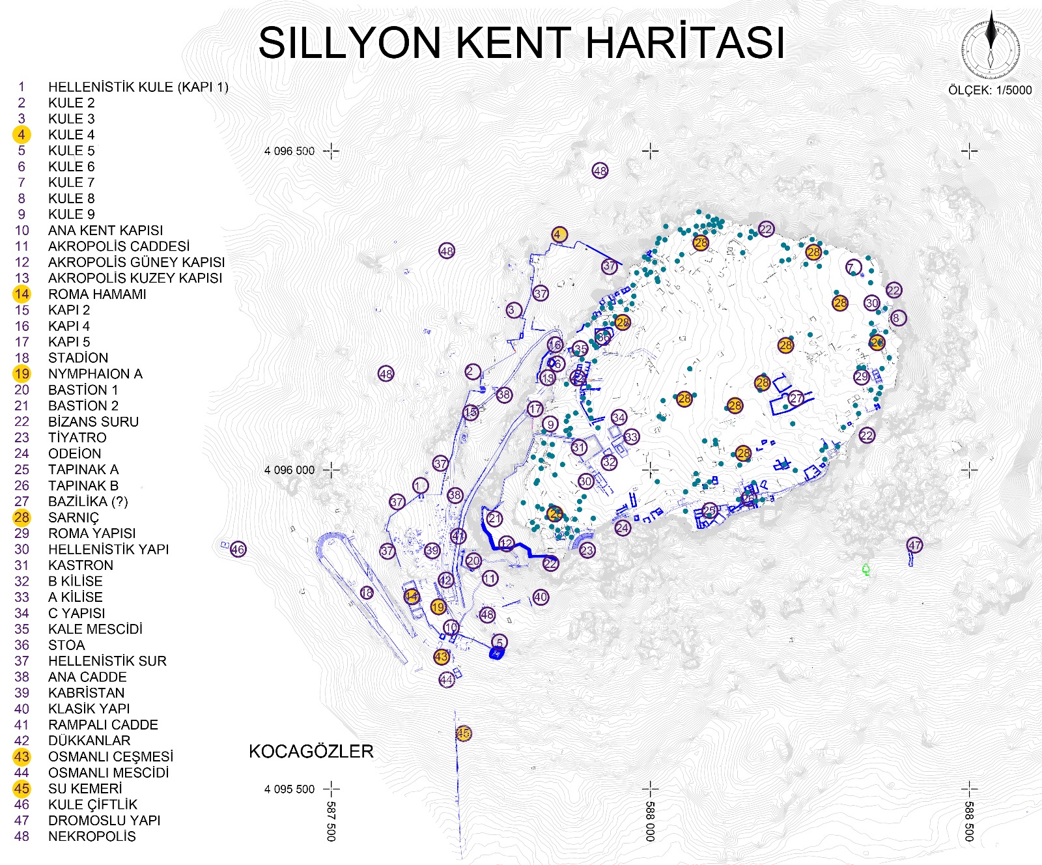The width and height of the screenshot is (1042, 865).
Task: Select yellow marker 45 on the aqueduct line
Action: point(463,733)
